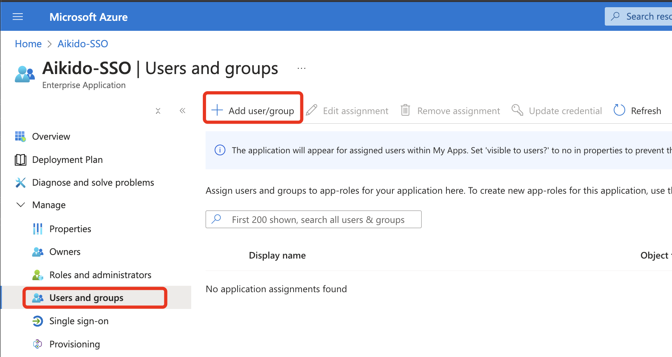The image size is (672, 357).
Task: Click the Microsoft Azure home title
Action: pos(88,17)
